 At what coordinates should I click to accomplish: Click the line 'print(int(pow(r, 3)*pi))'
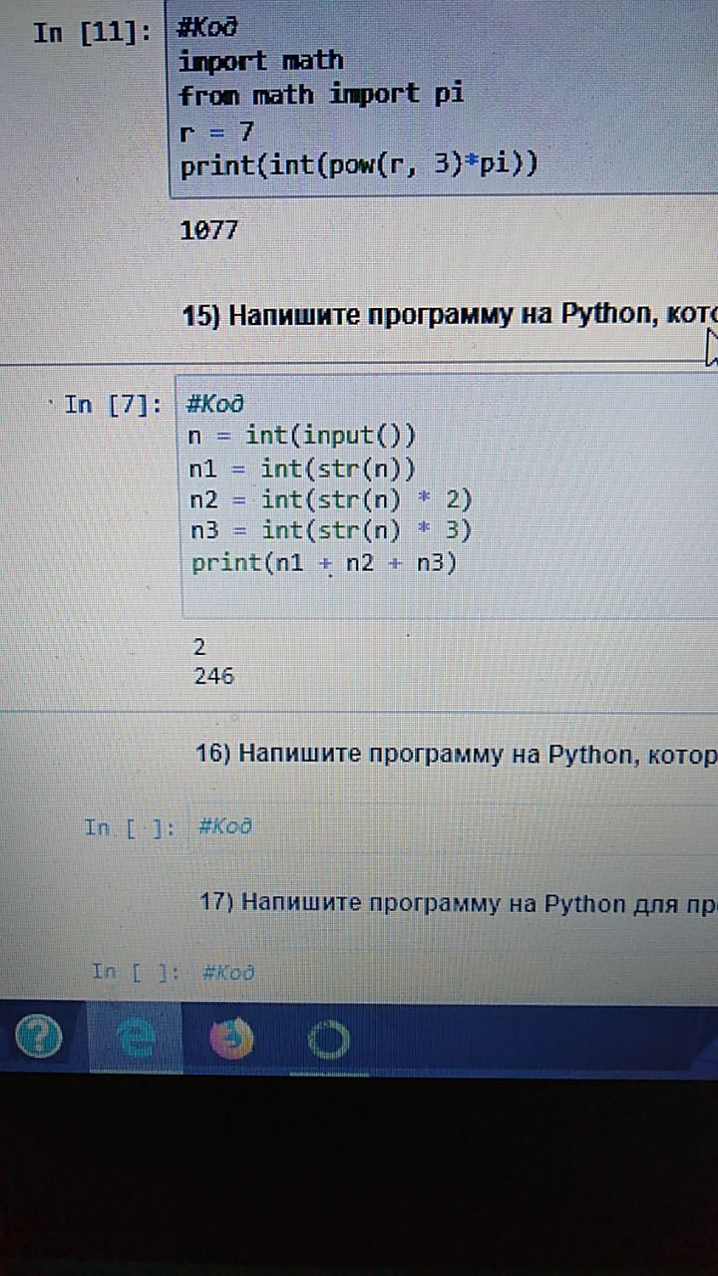pos(359,165)
